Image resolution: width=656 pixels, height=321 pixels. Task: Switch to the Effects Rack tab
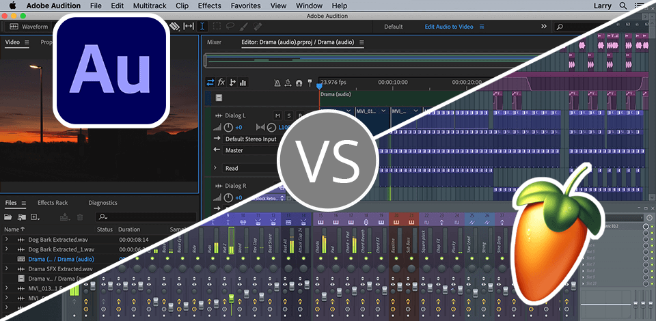(x=53, y=203)
